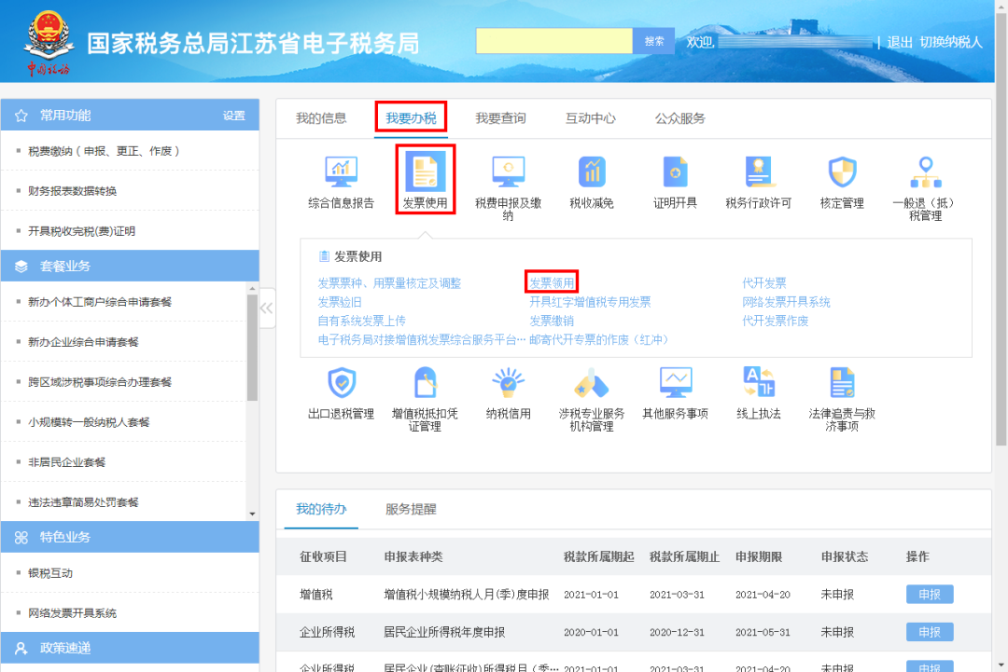Open 法律追责与救济事项 icon
The image size is (1008, 672).
tap(842, 382)
